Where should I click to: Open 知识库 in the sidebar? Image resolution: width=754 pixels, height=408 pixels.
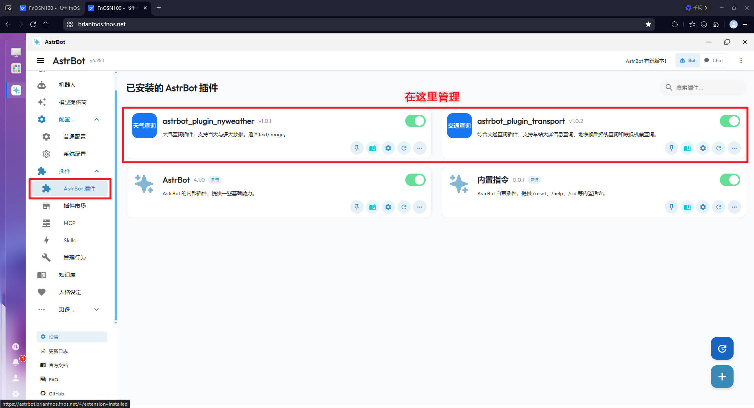(x=70, y=275)
